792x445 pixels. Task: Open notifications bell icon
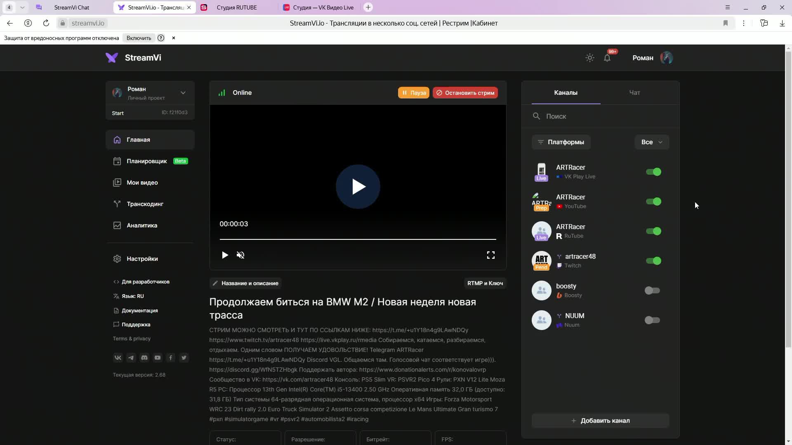point(607,58)
